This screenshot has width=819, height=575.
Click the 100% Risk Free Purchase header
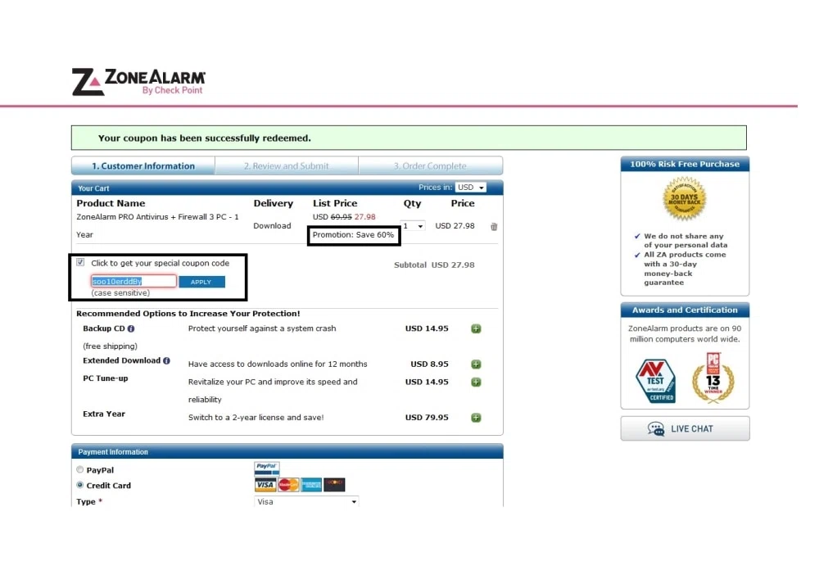[685, 164]
